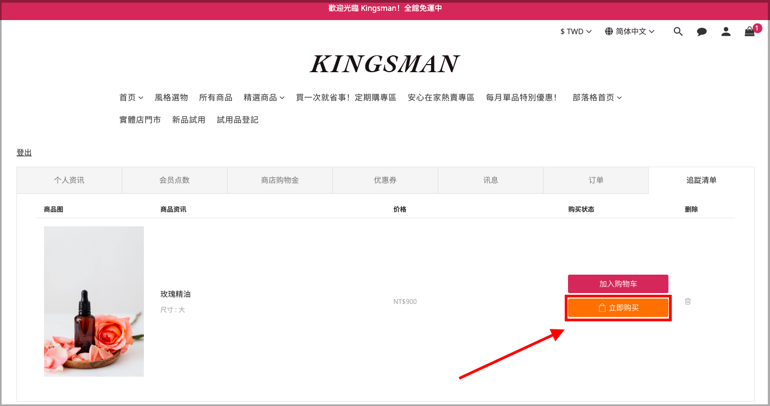Click the 歡迎光臨 Kingsman！全館免運中 banner
Viewport: 770px width, 406px height.
pos(385,8)
